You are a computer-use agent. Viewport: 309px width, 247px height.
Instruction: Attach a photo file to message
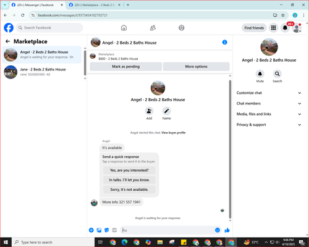(x=99, y=230)
